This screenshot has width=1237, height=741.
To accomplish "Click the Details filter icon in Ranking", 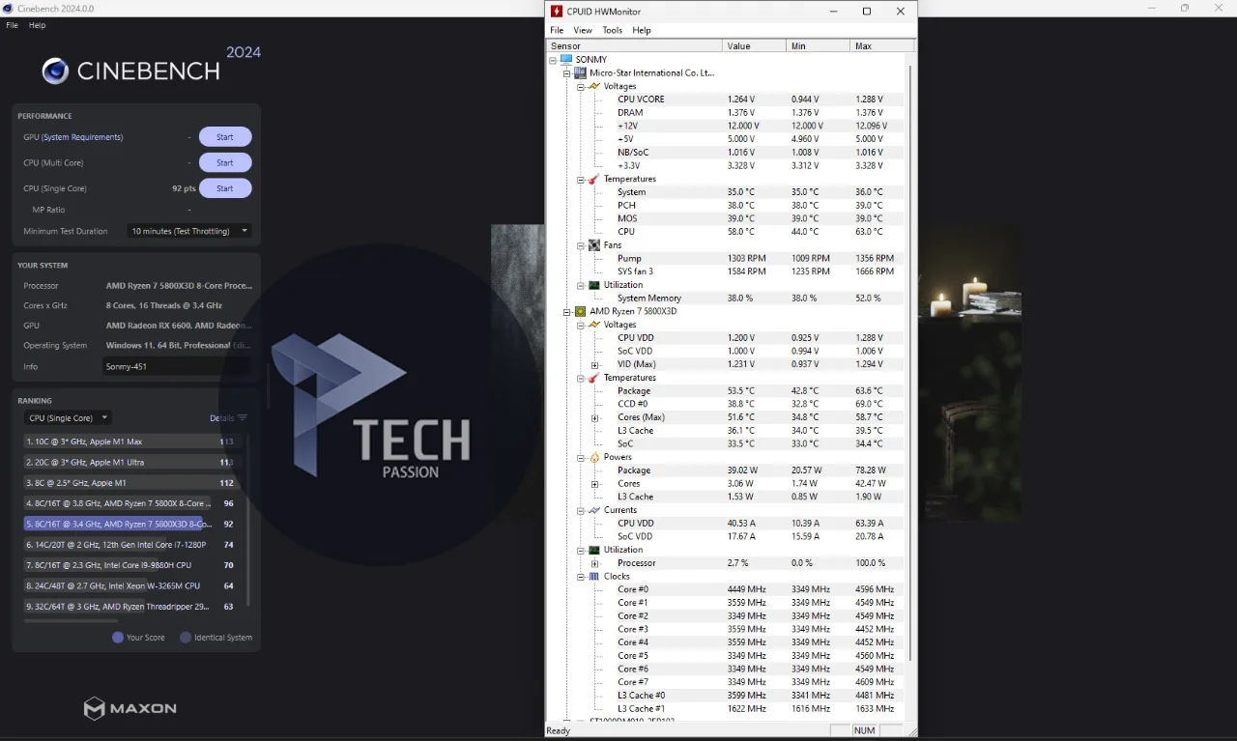I will pyautogui.click(x=243, y=418).
